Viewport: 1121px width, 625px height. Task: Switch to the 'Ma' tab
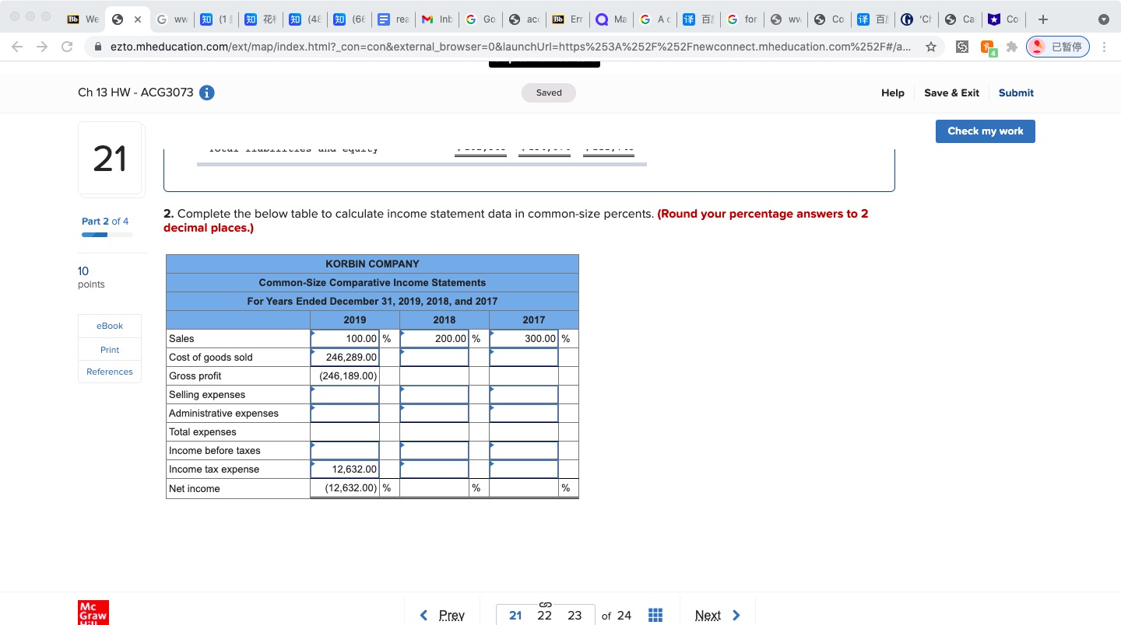coord(610,19)
